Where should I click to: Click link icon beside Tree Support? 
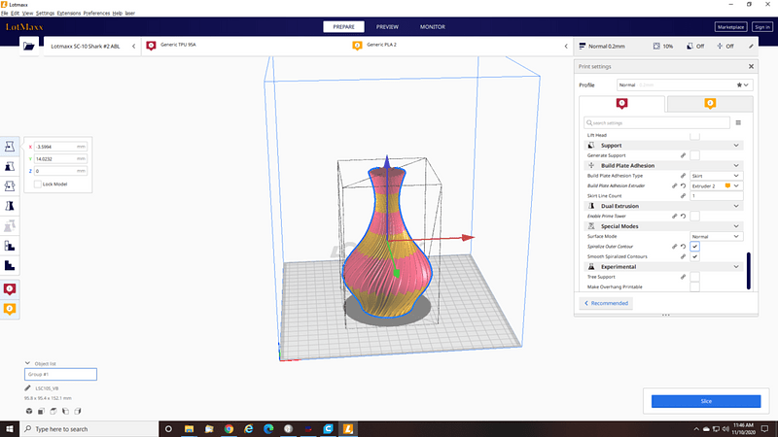(684, 277)
